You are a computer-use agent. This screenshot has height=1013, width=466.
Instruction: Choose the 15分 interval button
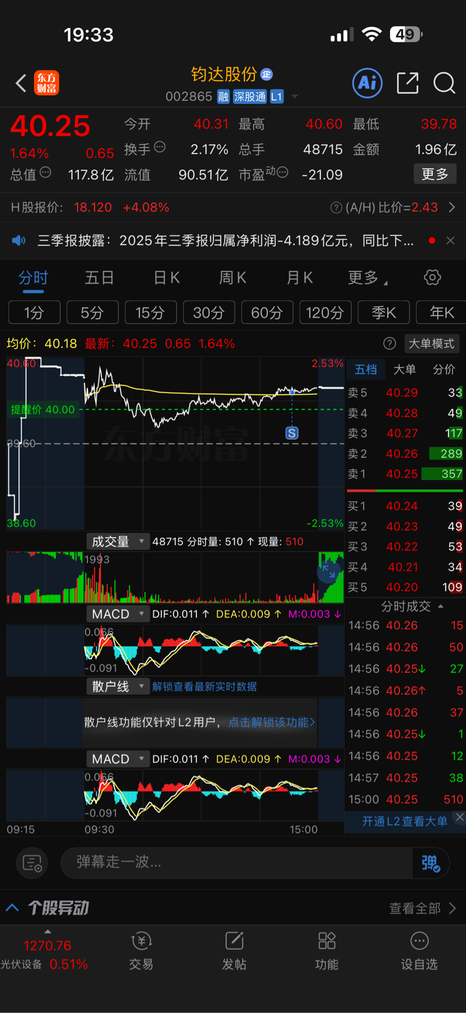[x=150, y=313]
